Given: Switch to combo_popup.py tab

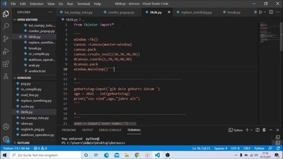Looking at the screenshot, I should click(121, 12).
